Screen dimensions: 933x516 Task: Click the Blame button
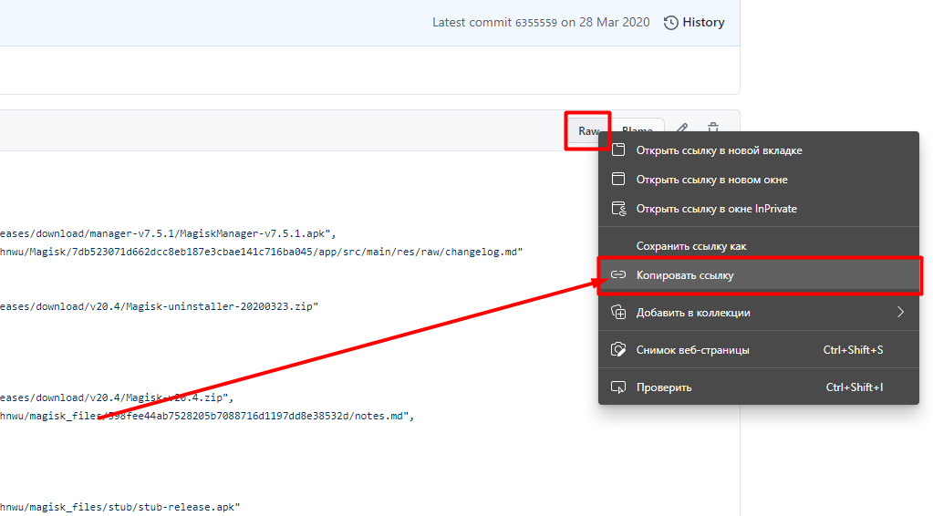point(638,131)
